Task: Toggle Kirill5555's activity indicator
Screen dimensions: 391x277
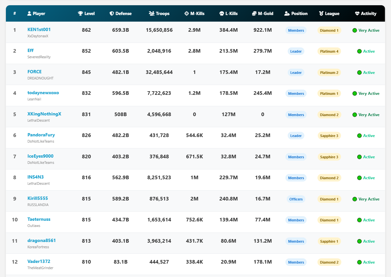Action: pos(354,199)
